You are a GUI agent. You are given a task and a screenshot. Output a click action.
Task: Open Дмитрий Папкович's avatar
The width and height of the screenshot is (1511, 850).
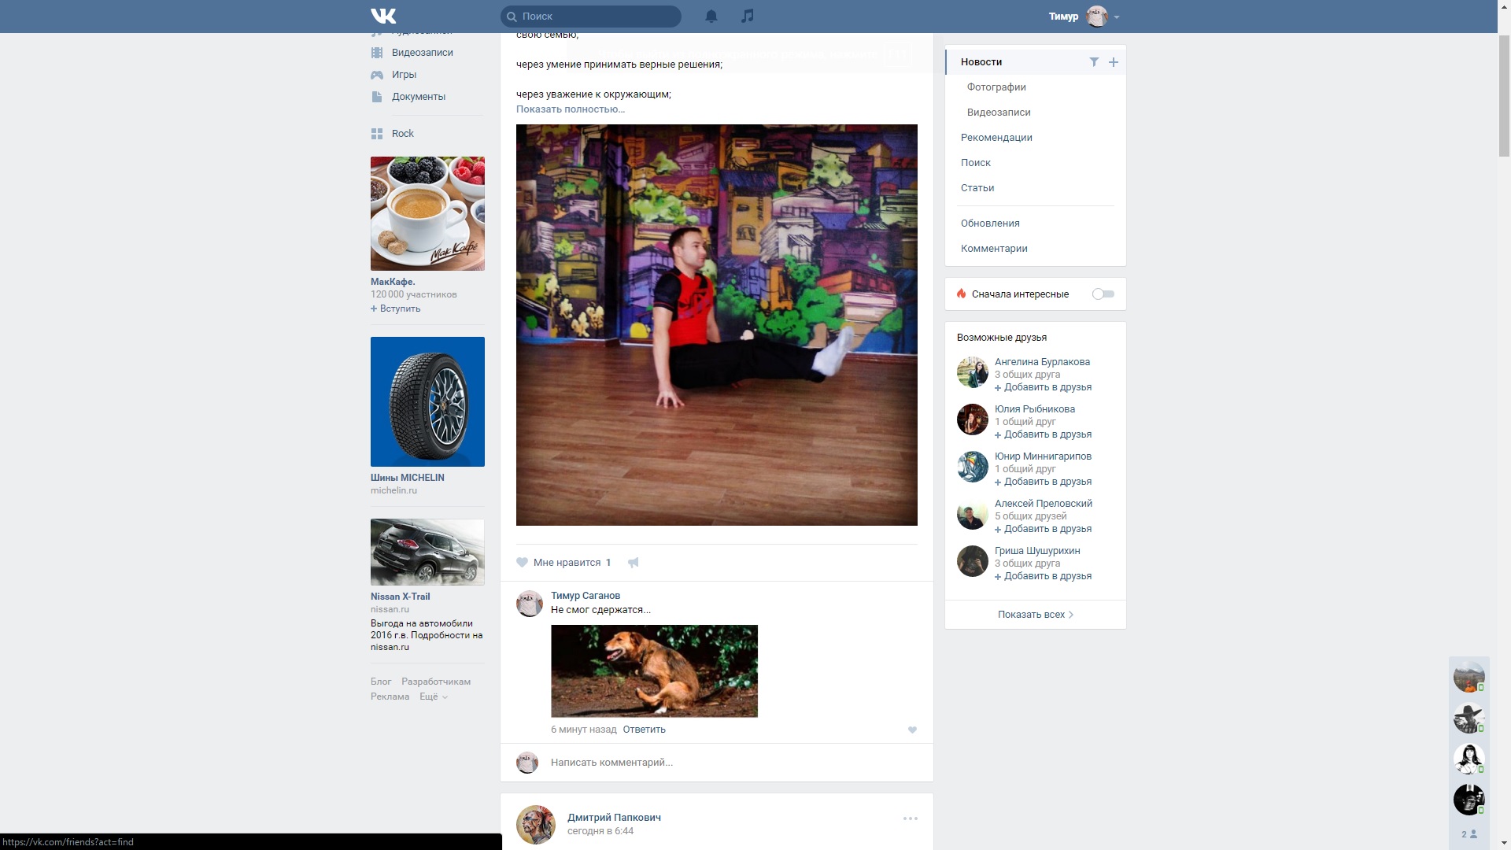coord(536,825)
